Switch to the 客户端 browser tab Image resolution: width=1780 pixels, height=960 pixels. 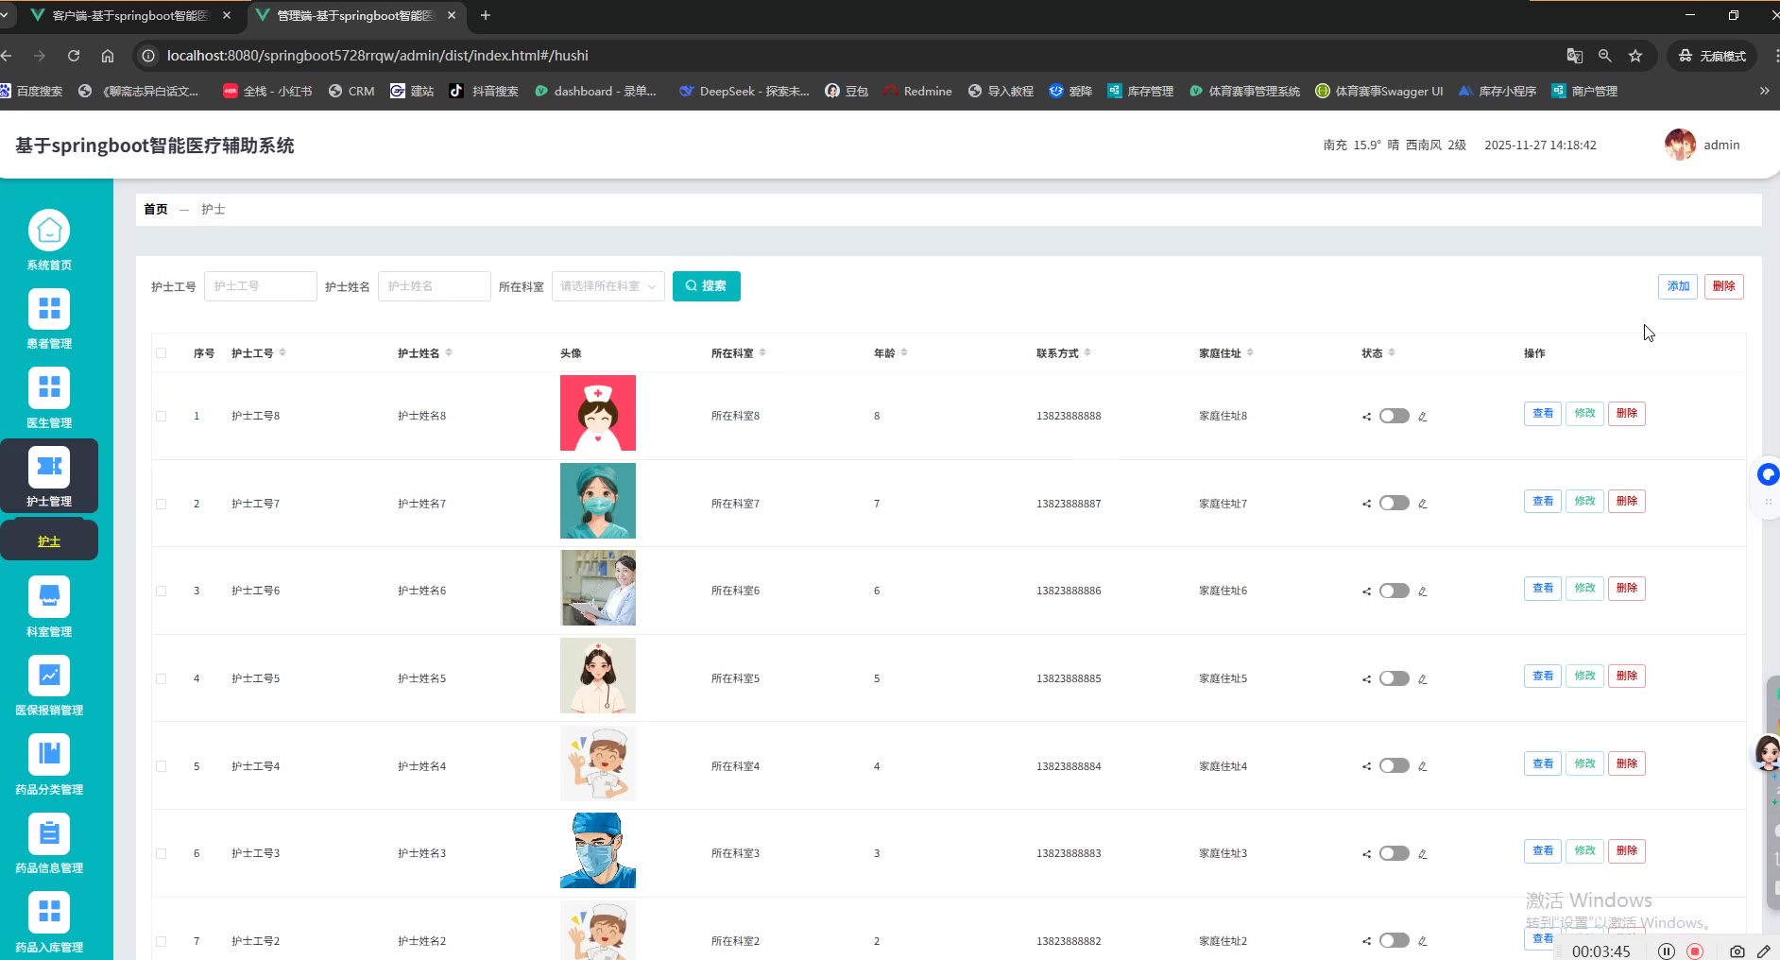[x=129, y=16]
